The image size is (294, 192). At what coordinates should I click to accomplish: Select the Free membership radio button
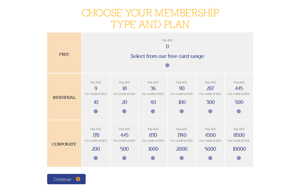coord(167,65)
